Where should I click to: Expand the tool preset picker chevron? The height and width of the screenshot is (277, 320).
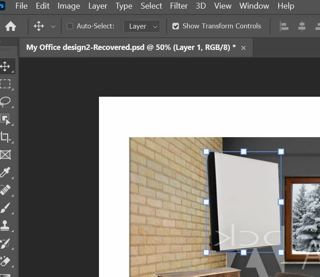pyautogui.click(x=53, y=26)
